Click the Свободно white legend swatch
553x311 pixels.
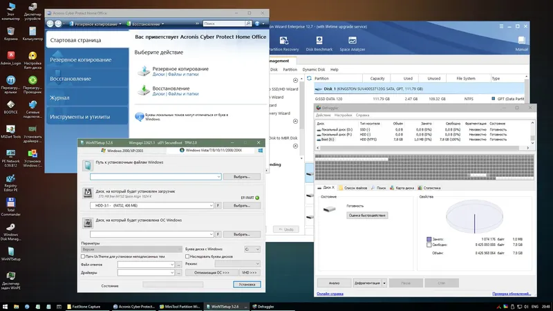pyautogui.click(x=429, y=245)
